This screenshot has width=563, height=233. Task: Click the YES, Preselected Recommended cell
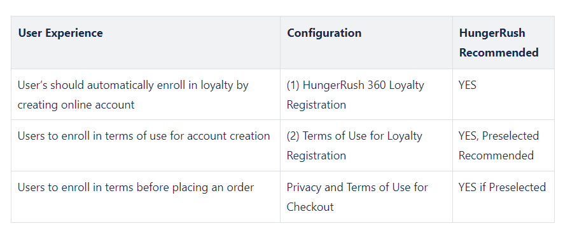[503, 145]
